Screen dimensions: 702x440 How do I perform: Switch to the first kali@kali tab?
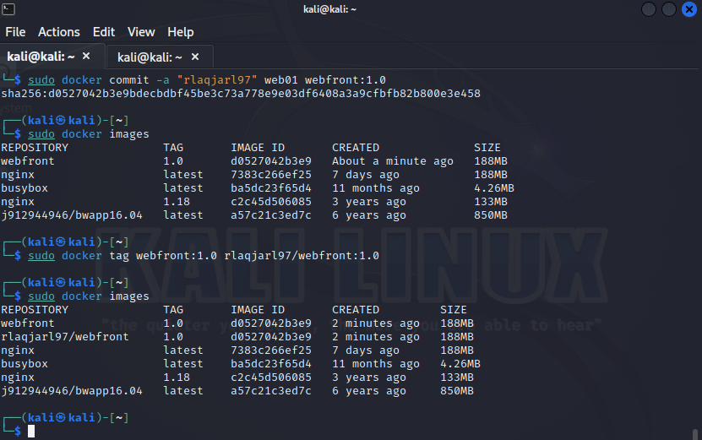click(41, 57)
